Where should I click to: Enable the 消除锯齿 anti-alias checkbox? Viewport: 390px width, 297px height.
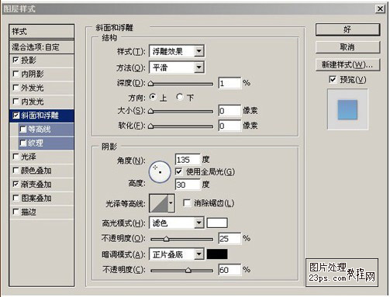point(187,203)
